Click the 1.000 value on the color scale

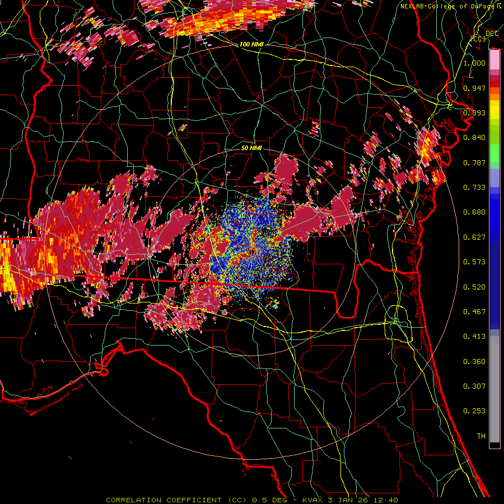pyautogui.click(x=474, y=63)
